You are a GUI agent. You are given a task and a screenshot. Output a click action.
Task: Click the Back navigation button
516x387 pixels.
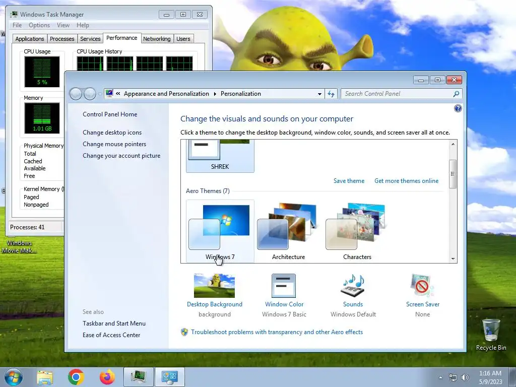tap(76, 94)
